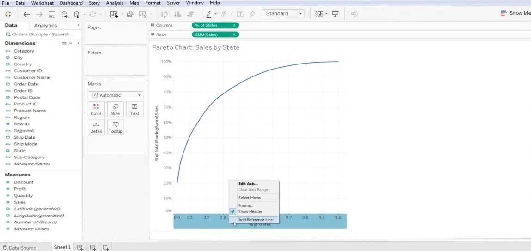
Task: Click the Tooltip button on Marks card
Action: click(116, 128)
